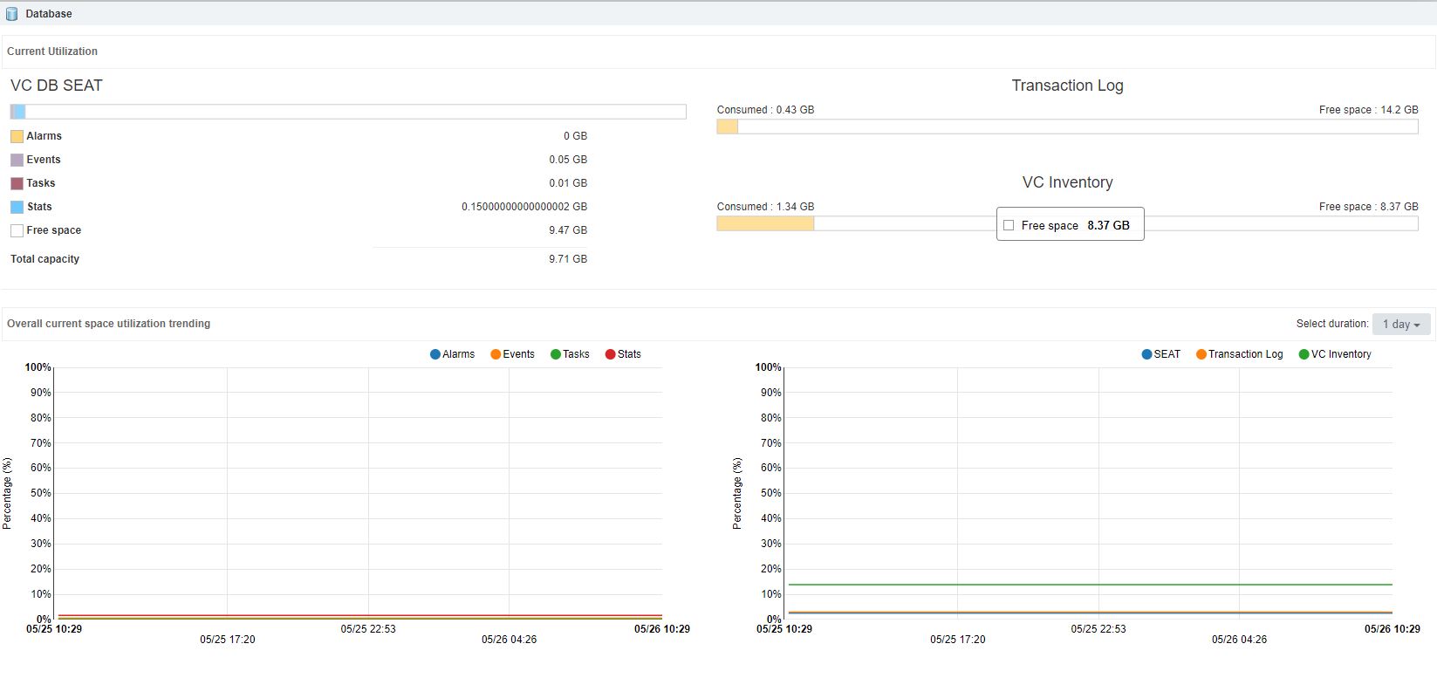The image size is (1437, 678).
Task: Click the Events purple color swatch
Action: [x=17, y=160]
